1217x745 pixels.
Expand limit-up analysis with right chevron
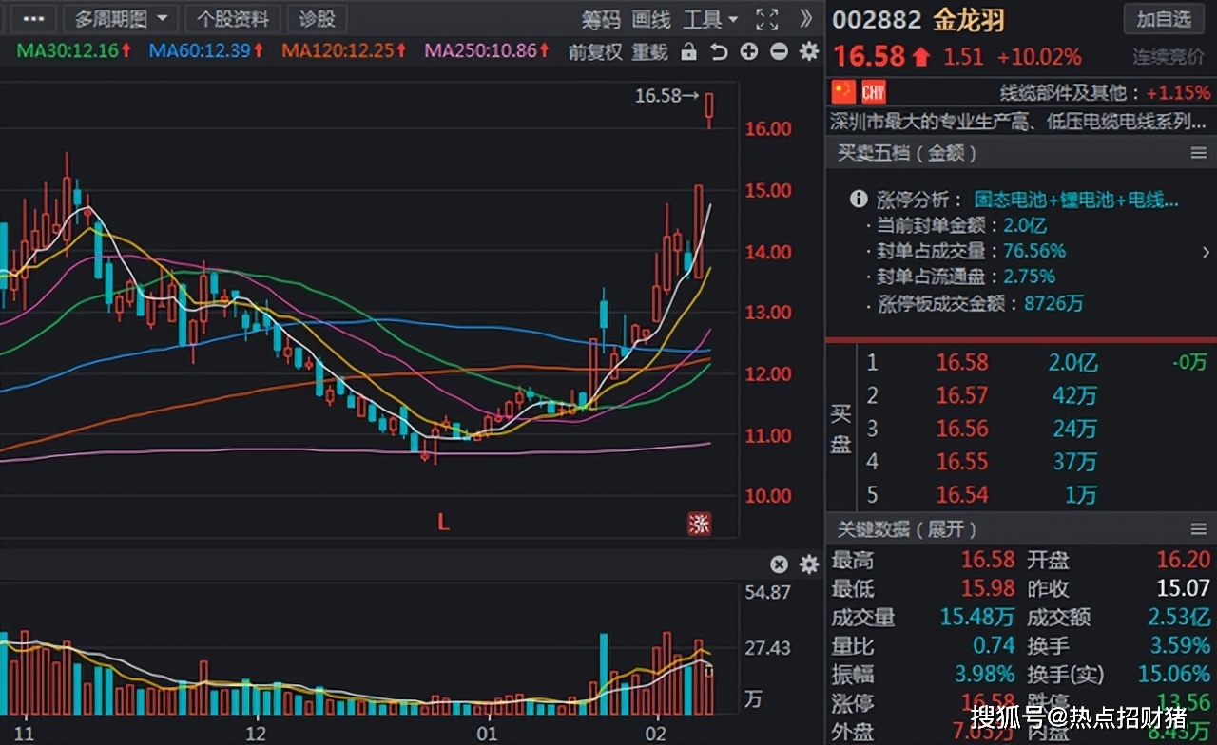(1206, 252)
